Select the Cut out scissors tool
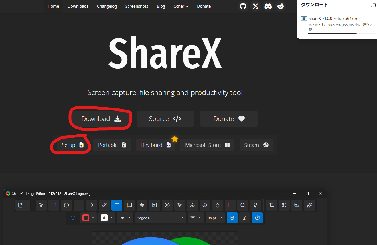 coord(284,205)
